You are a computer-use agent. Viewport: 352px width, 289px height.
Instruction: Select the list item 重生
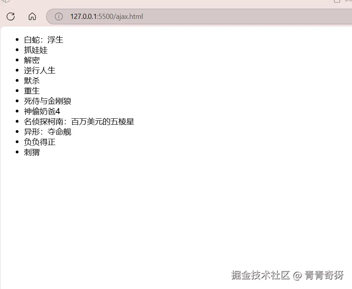click(x=31, y=91)
